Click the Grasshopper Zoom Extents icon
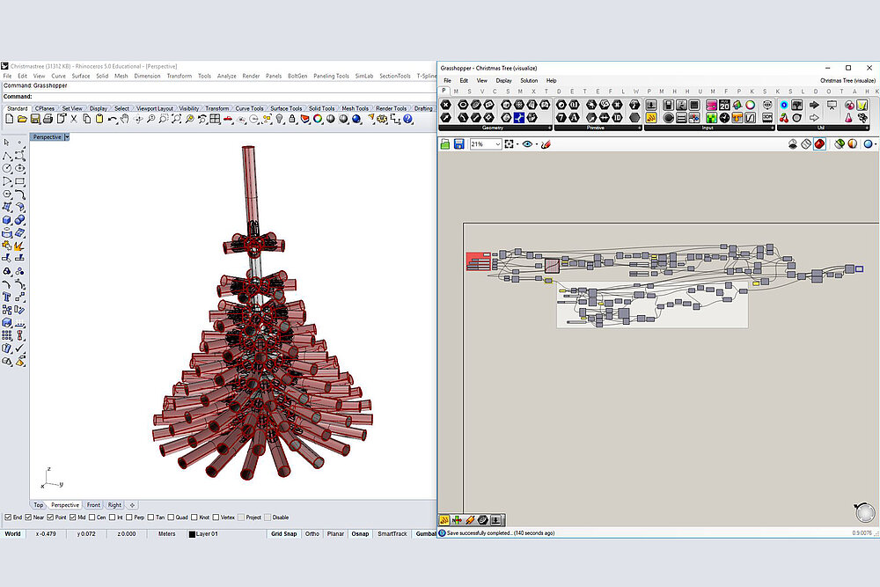The width and height of the screenshot is (880, 587). 510,144
